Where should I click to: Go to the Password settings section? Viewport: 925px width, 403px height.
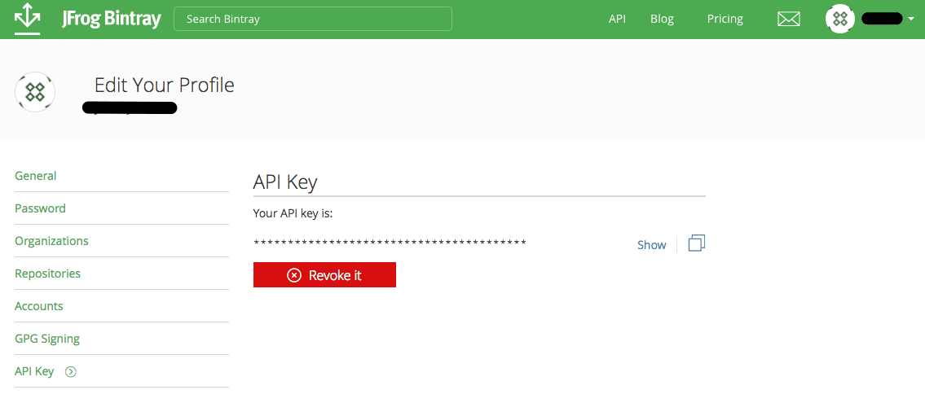(40, 208)
